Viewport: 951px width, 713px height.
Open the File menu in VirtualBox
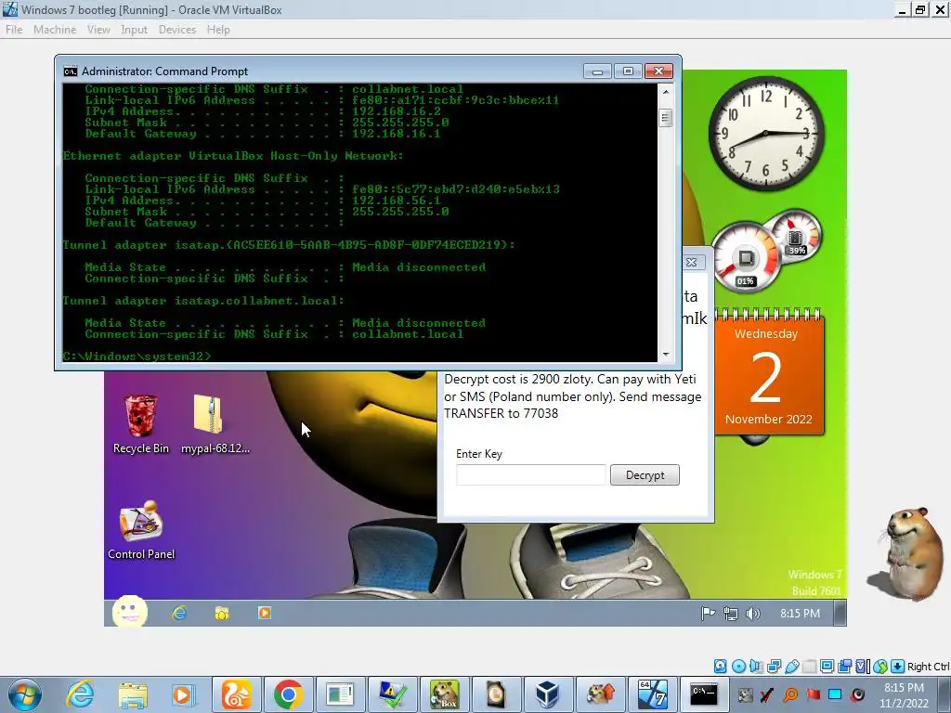pos(14,30)
